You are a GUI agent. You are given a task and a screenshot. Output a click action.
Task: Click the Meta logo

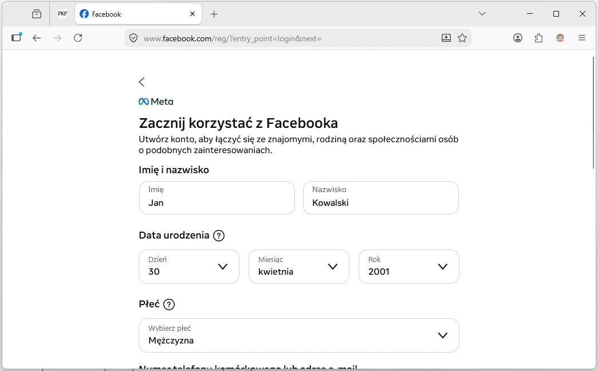coord(155,101)
